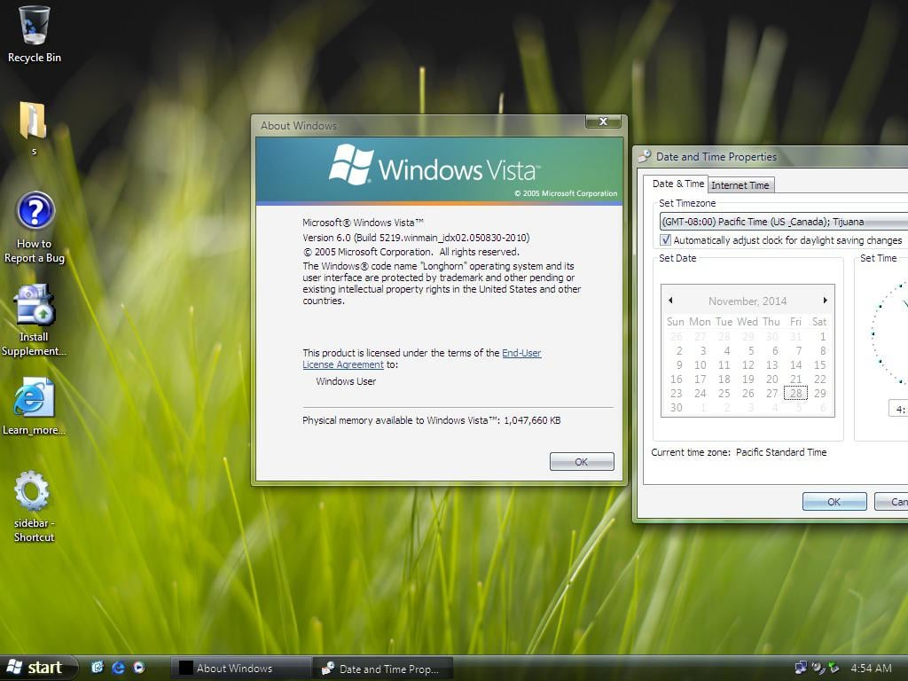Click the Date and Time Properties title icon
Screen dimensions: 908x681
click(x=645, y=156)
